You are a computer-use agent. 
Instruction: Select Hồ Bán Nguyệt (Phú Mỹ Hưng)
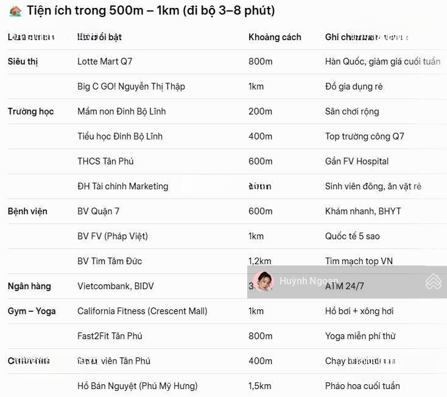(x=137, y=386)
